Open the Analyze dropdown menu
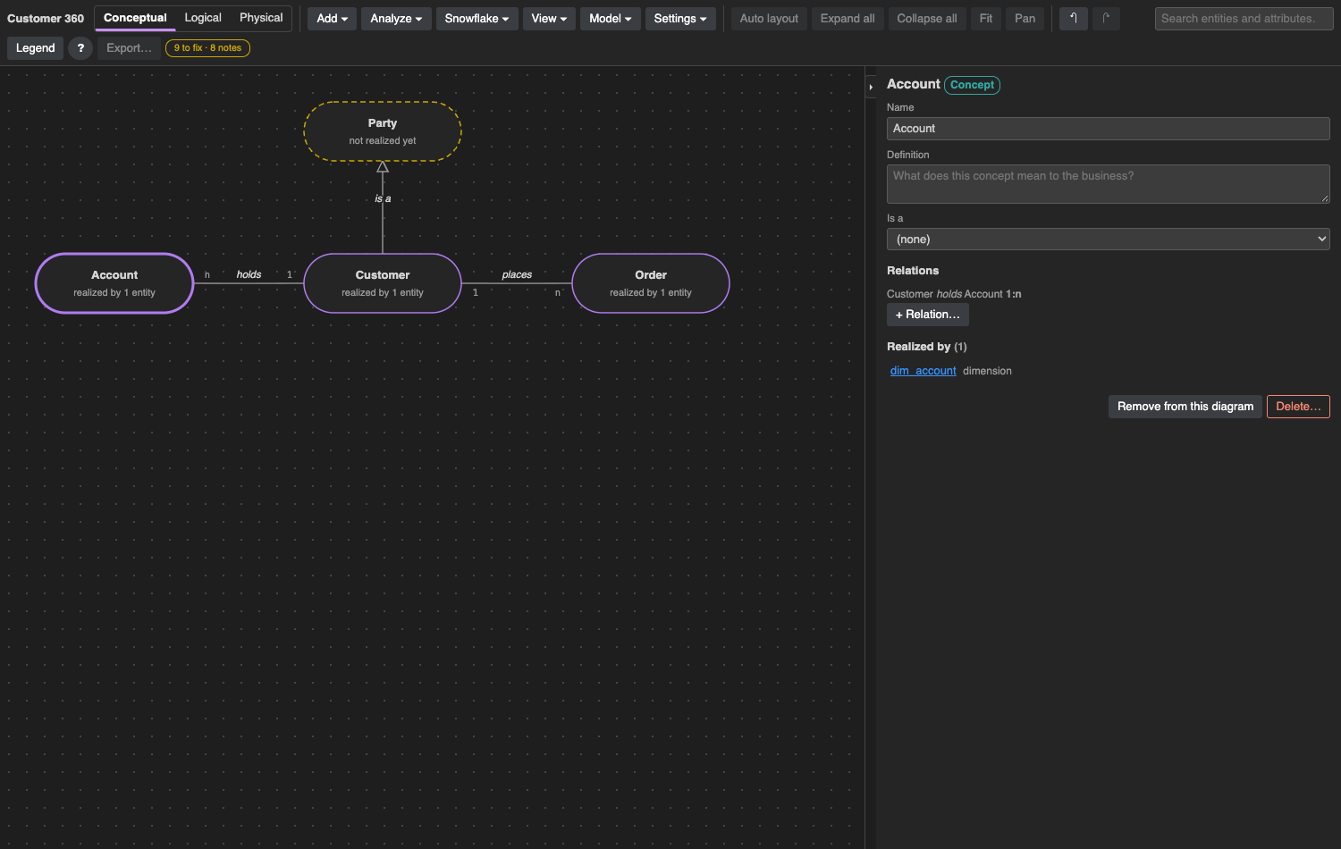This screenshot has width=1341, height=849. click(396, 19)
